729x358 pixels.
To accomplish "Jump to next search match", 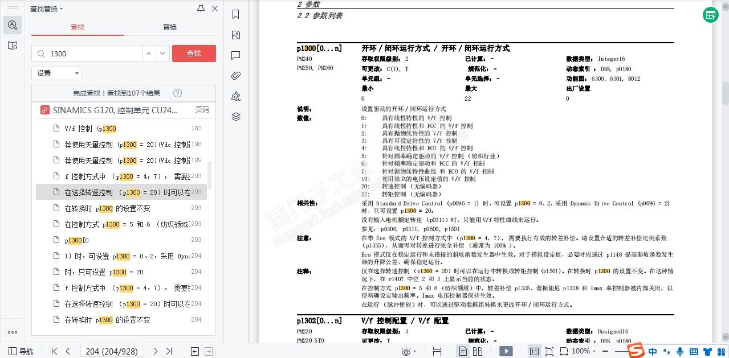I will click(x=163, y=54).
